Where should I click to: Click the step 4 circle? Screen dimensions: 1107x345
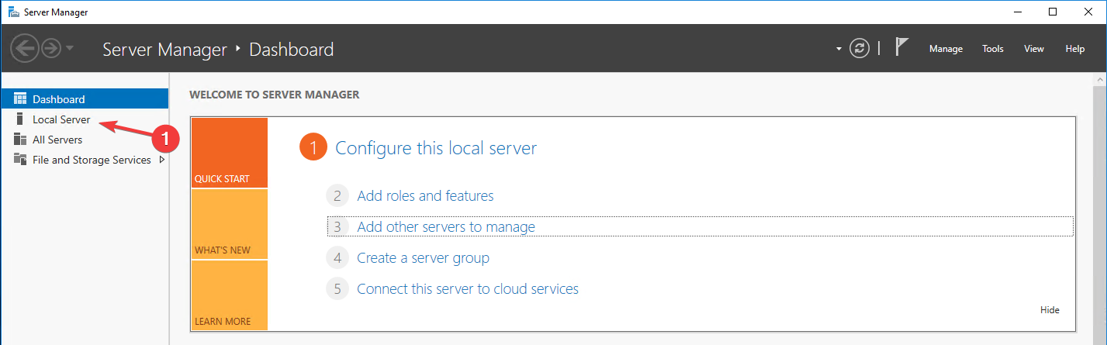(x=337, y=257)
